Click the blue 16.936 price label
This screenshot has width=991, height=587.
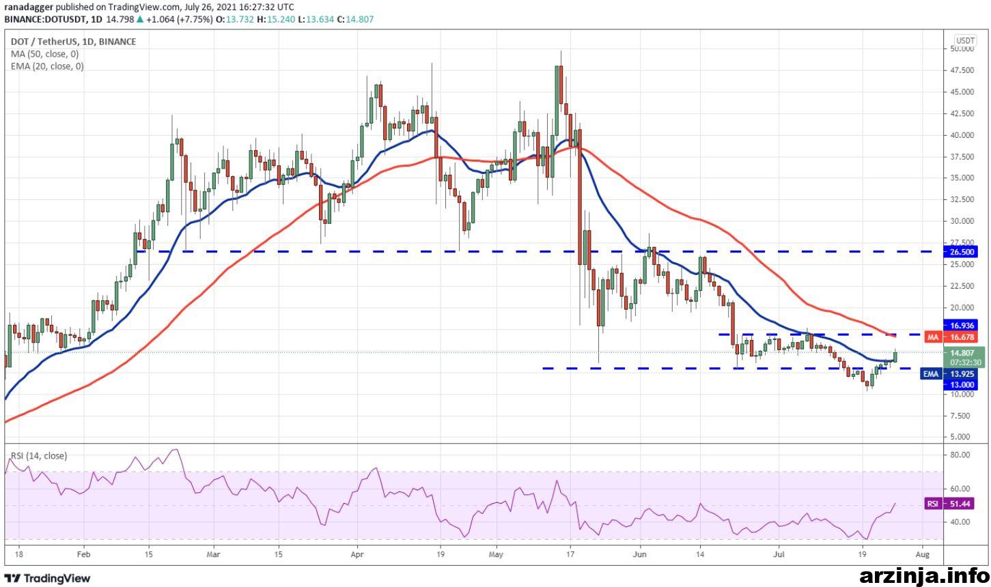[x=961, y=327]
